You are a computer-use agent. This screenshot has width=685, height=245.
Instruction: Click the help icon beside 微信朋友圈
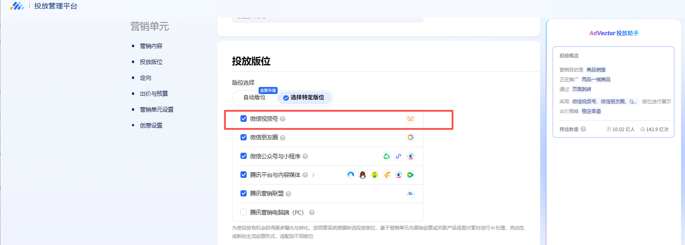click(283, 138)
